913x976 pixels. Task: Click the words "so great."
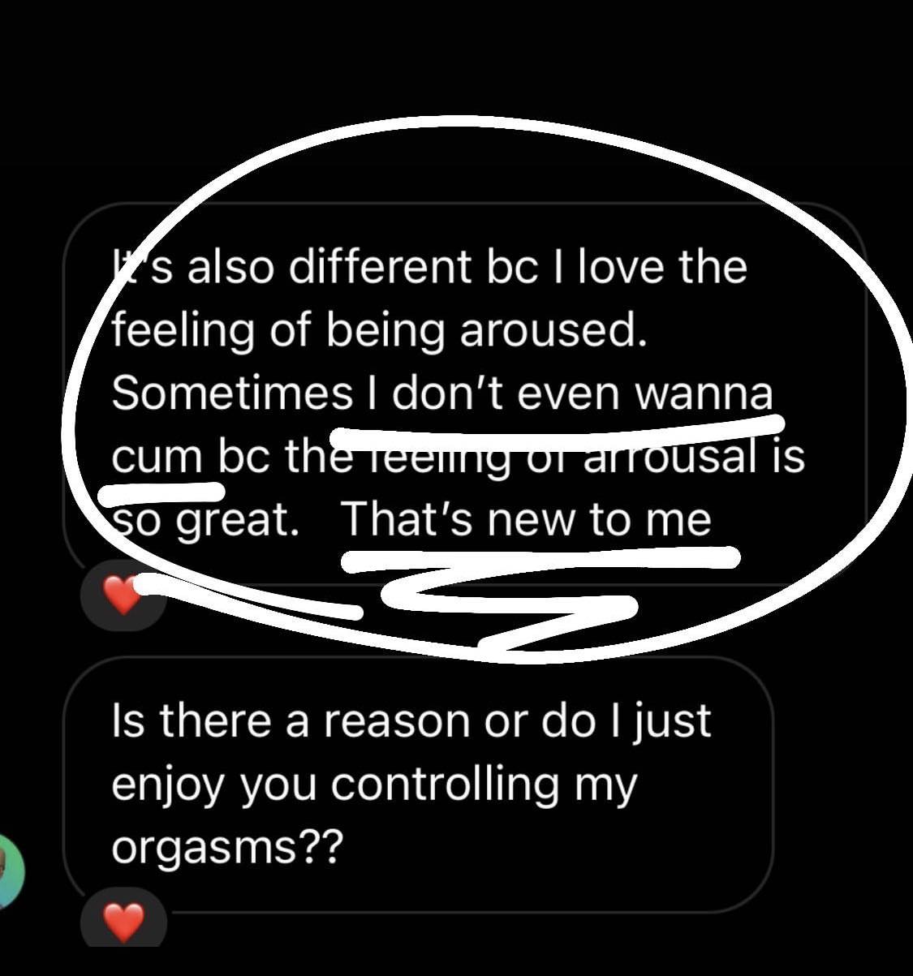click(205, 521)
